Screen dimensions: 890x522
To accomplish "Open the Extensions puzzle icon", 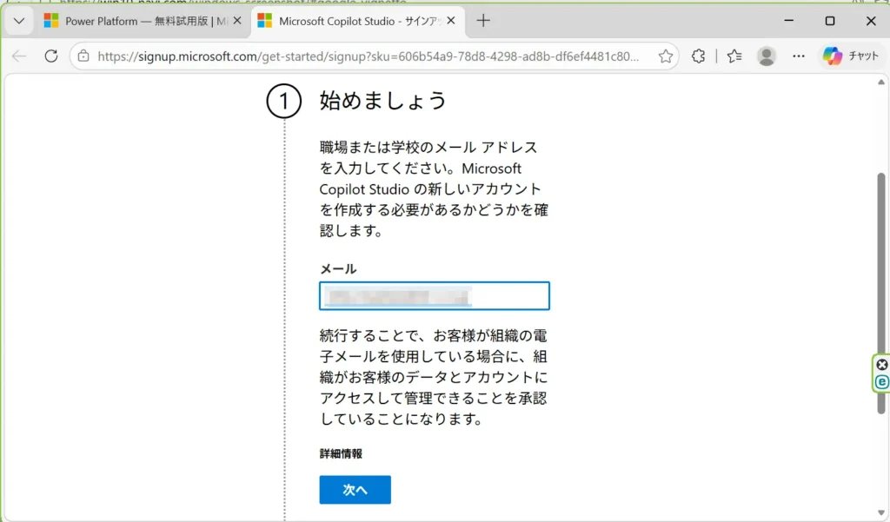I will coord(698,56).
